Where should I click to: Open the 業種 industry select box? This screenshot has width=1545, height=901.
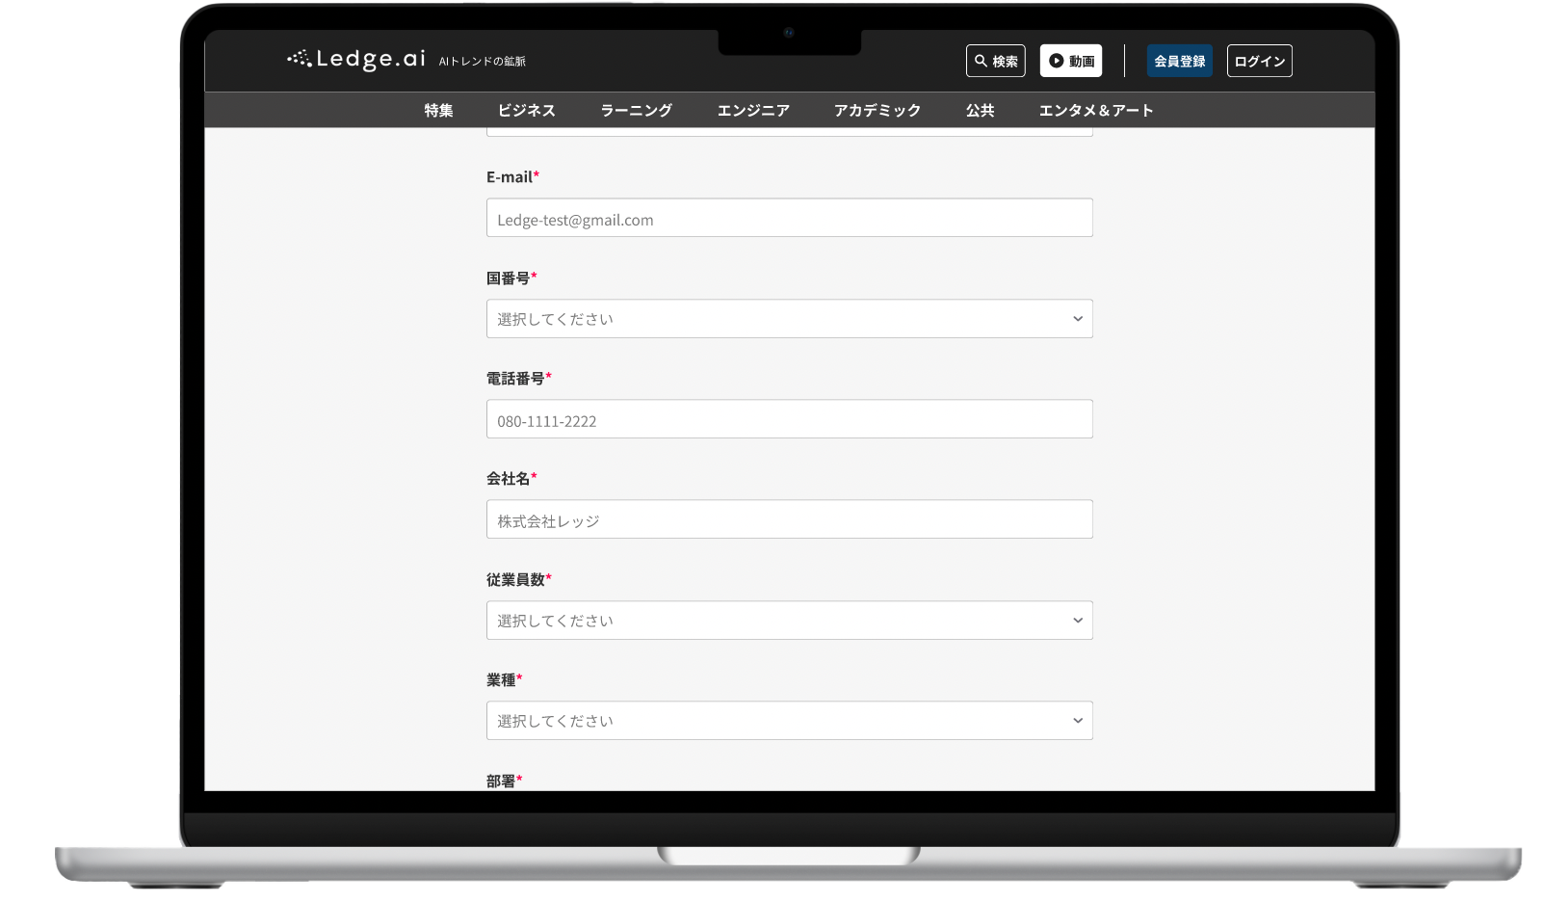coord(788,721)
